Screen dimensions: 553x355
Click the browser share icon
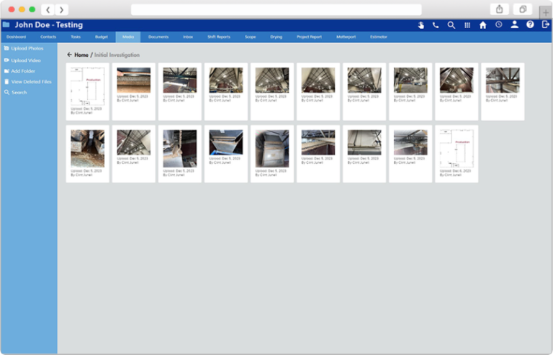pos(498,9)
